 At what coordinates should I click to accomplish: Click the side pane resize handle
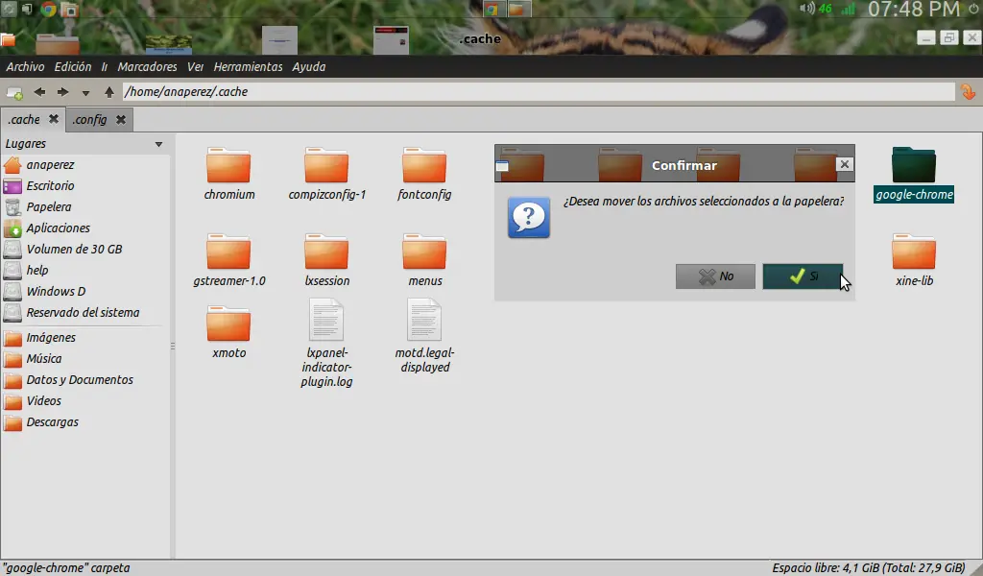pos(173,346)
